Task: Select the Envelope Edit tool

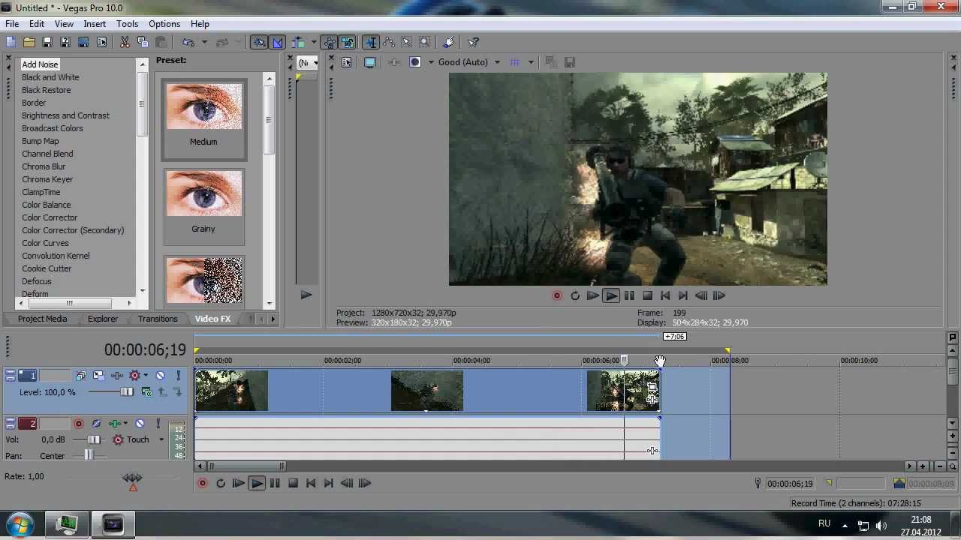Action: tap(389, 43)
